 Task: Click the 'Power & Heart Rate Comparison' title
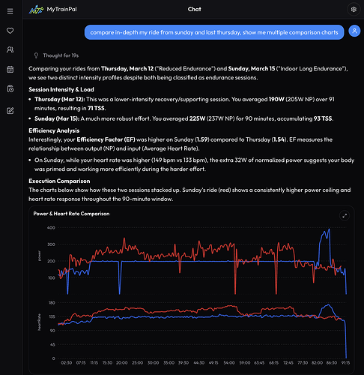click(x=71, y=214)
